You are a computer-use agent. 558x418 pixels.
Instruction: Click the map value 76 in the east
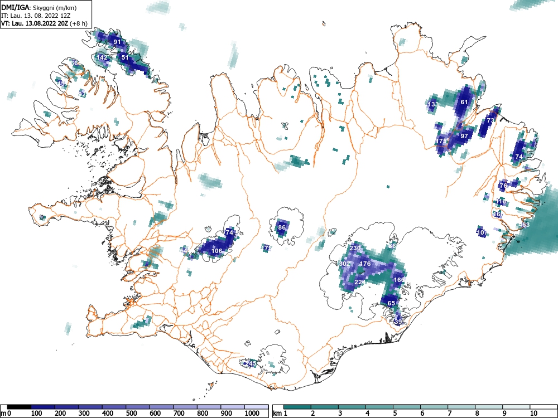coord(503,186)
